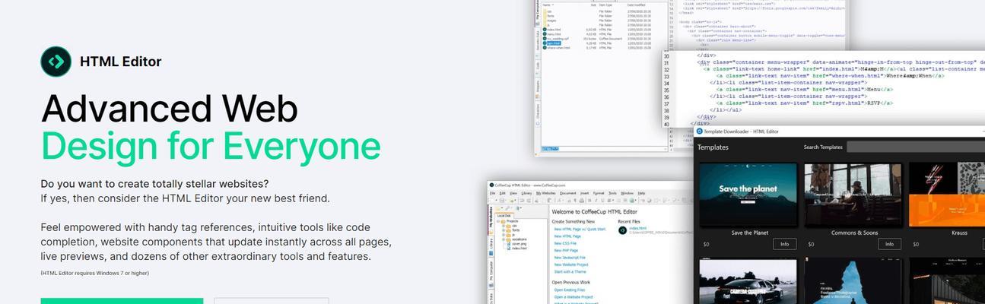
Task: Open the Insert menu in CoffeeCup window
Action: click(x=584, y=193)
